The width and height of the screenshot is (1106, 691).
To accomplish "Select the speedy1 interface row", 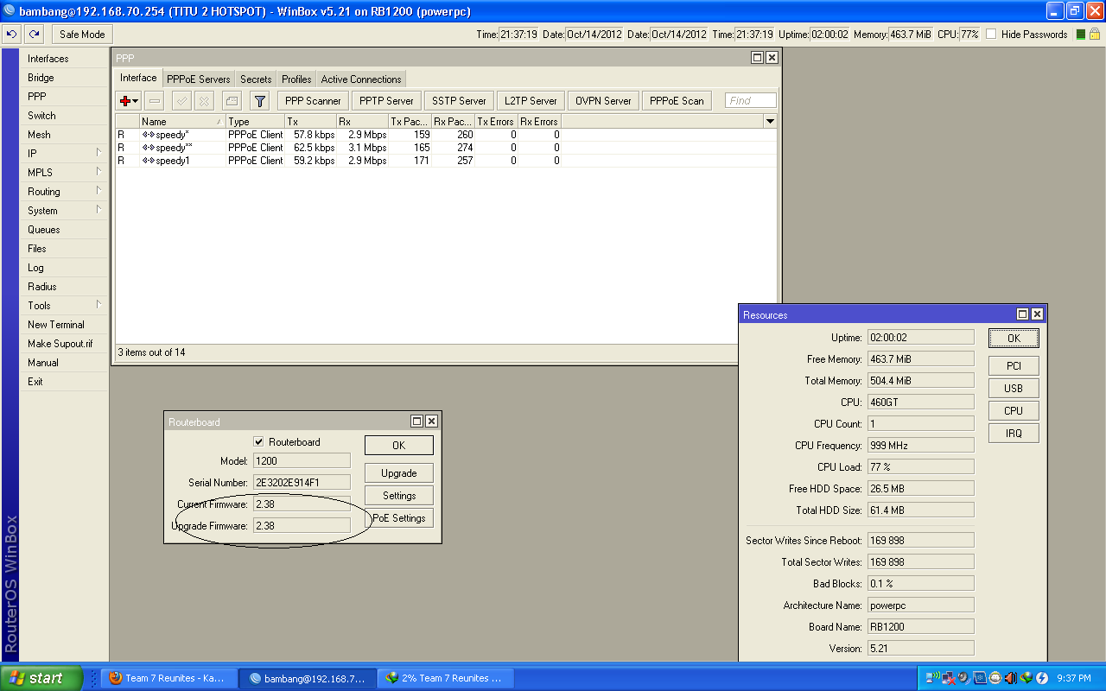I will click(446, 161).
